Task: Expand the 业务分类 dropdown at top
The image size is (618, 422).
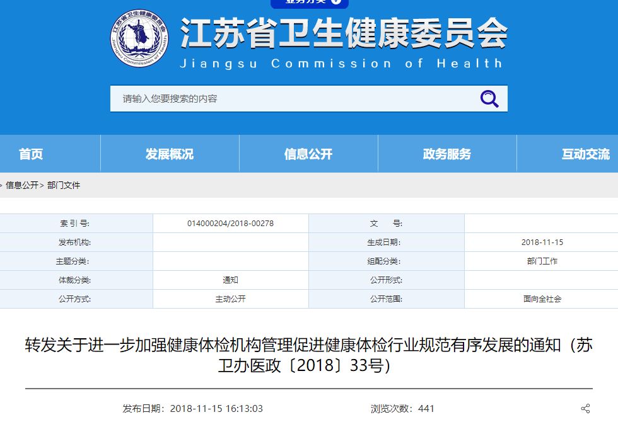Action: 309,3
